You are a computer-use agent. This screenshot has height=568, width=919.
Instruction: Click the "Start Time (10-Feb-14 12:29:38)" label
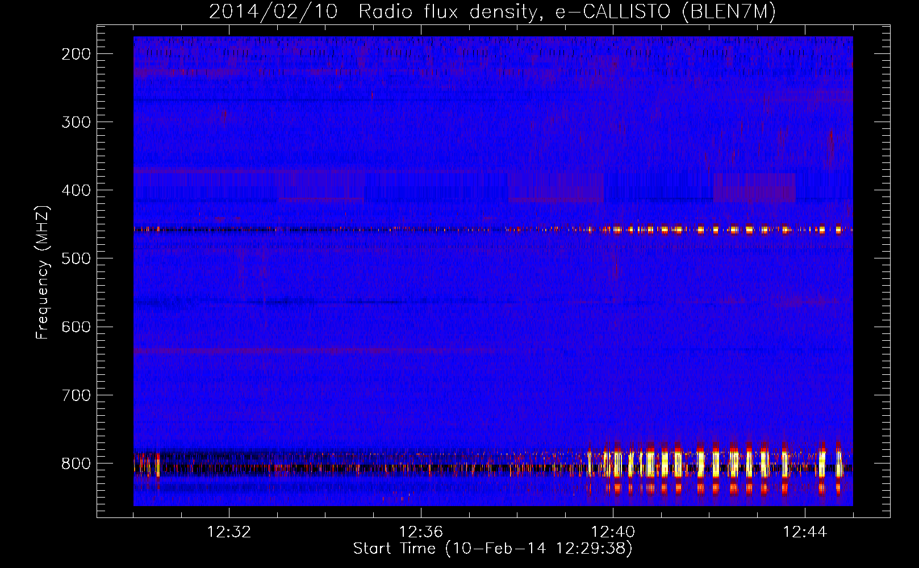[492, 549]
